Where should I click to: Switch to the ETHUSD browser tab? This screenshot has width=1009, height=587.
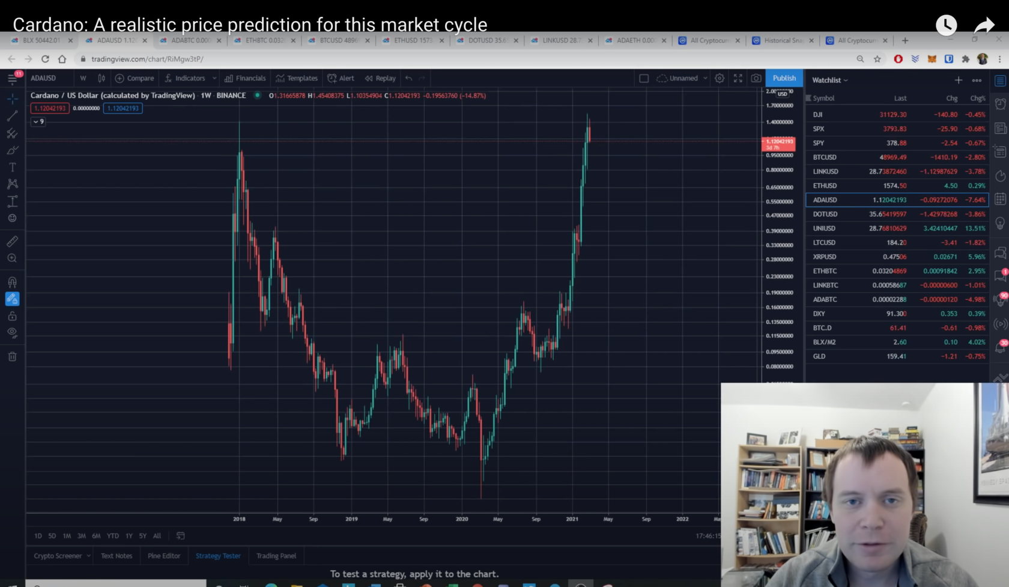[x=413, y=40]
